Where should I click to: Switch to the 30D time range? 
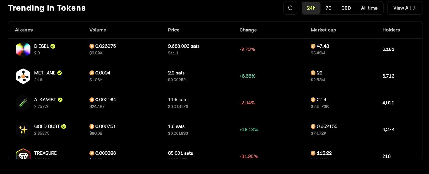[346, 8]
